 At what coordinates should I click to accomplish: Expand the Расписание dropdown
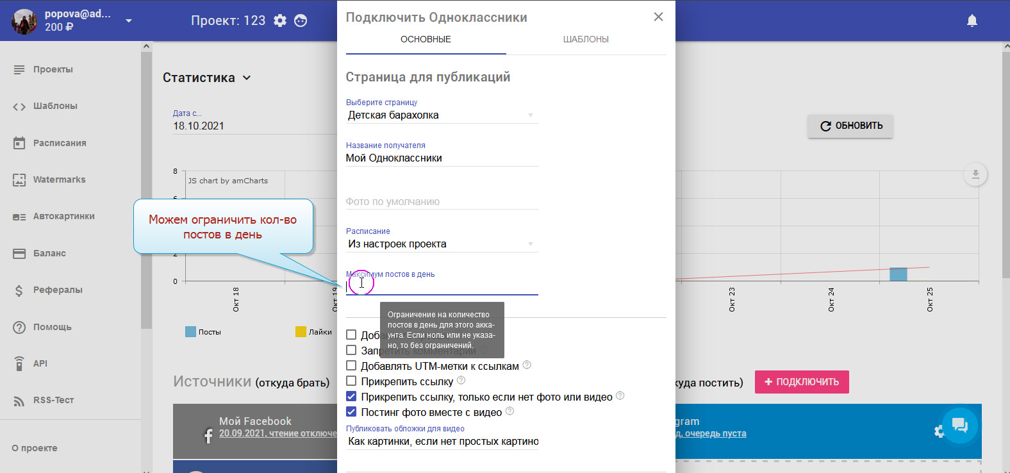[441, 244]
